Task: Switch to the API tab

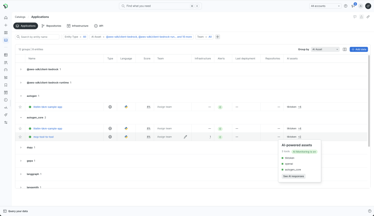Action: pyautogui.click(x=98, y=26)
